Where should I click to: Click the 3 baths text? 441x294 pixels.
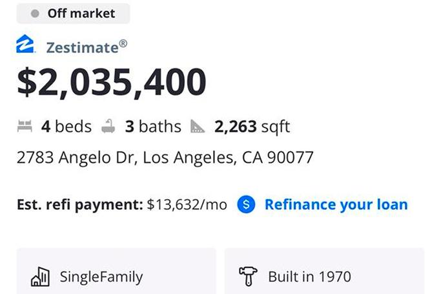[153, 126]
